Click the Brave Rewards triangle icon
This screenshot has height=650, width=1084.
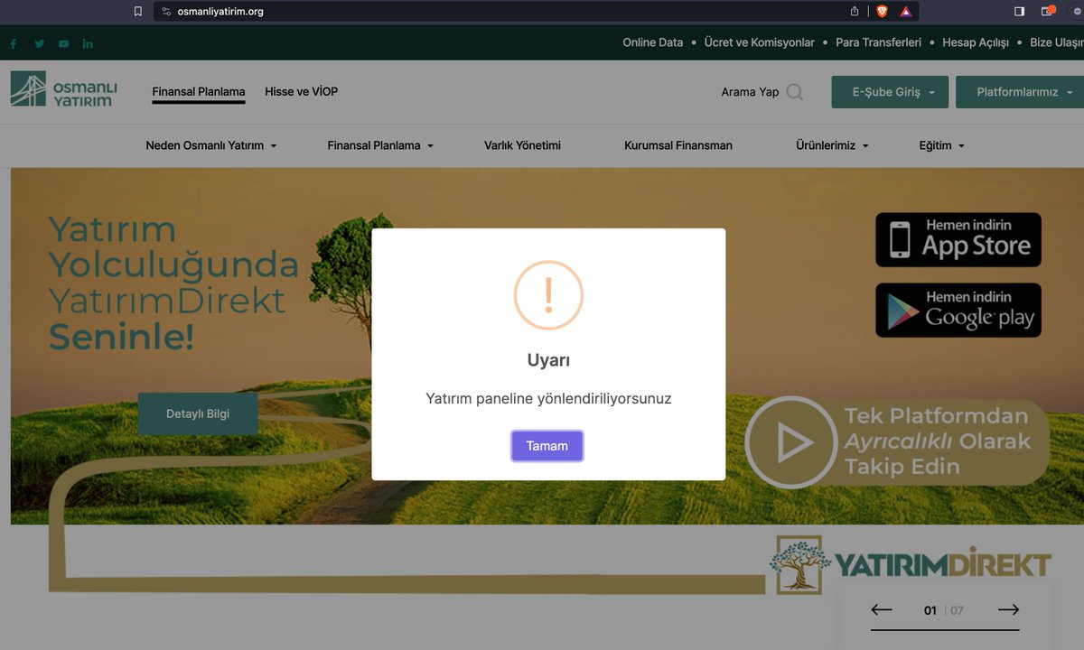(905, 12)
